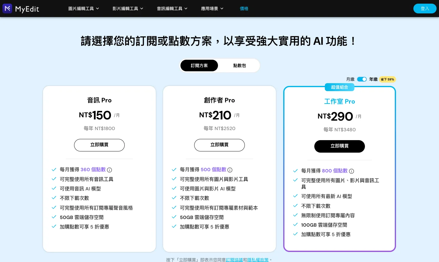Expand the 音訊編輯工具 dropdown menu
Viewport: 439px width, 262px height.
[x=172, y=9]
